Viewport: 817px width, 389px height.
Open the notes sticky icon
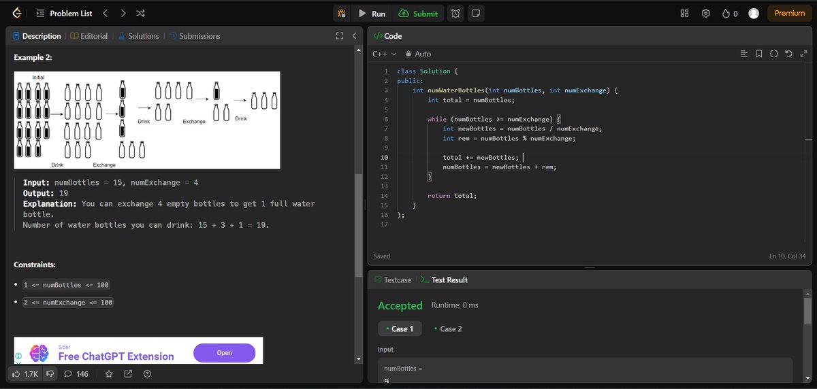pos(476,14)
